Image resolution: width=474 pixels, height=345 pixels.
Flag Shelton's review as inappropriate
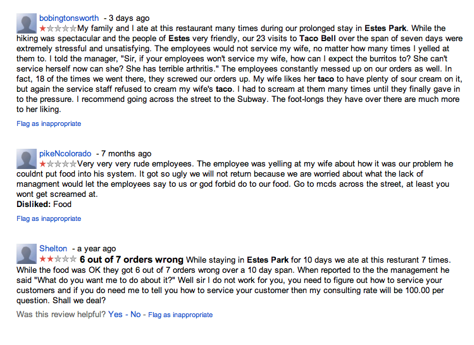(180, 315)
